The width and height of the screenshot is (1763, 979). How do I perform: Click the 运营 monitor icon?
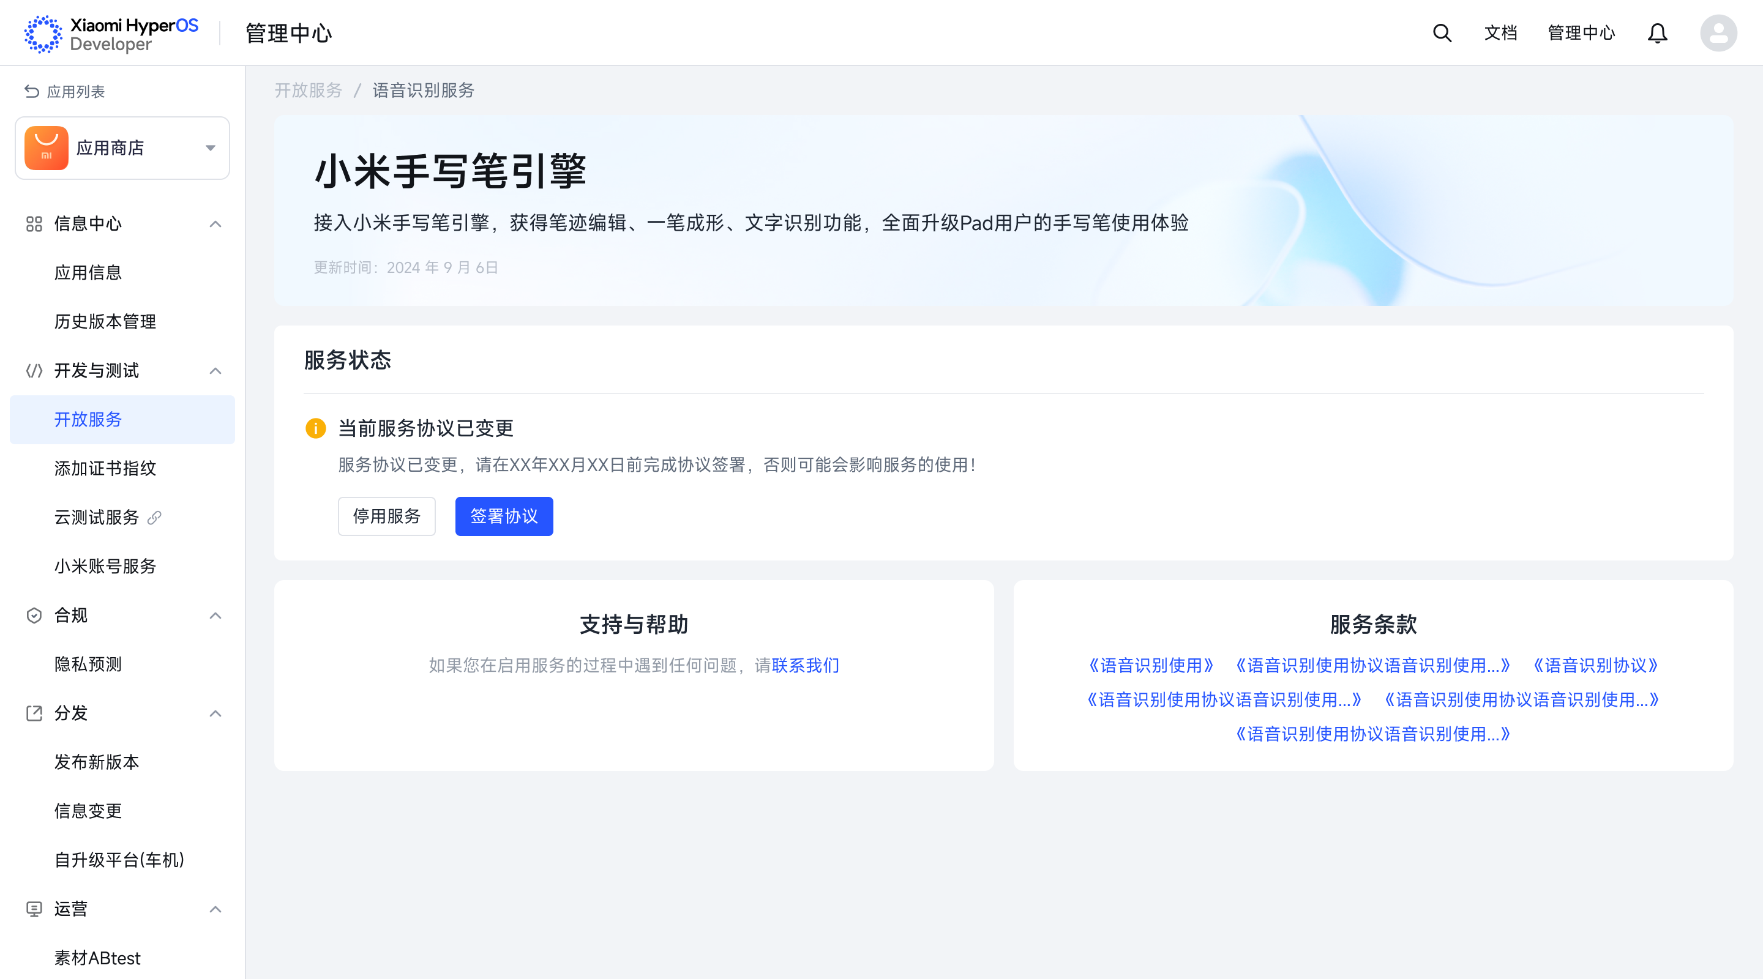(34, 909)
